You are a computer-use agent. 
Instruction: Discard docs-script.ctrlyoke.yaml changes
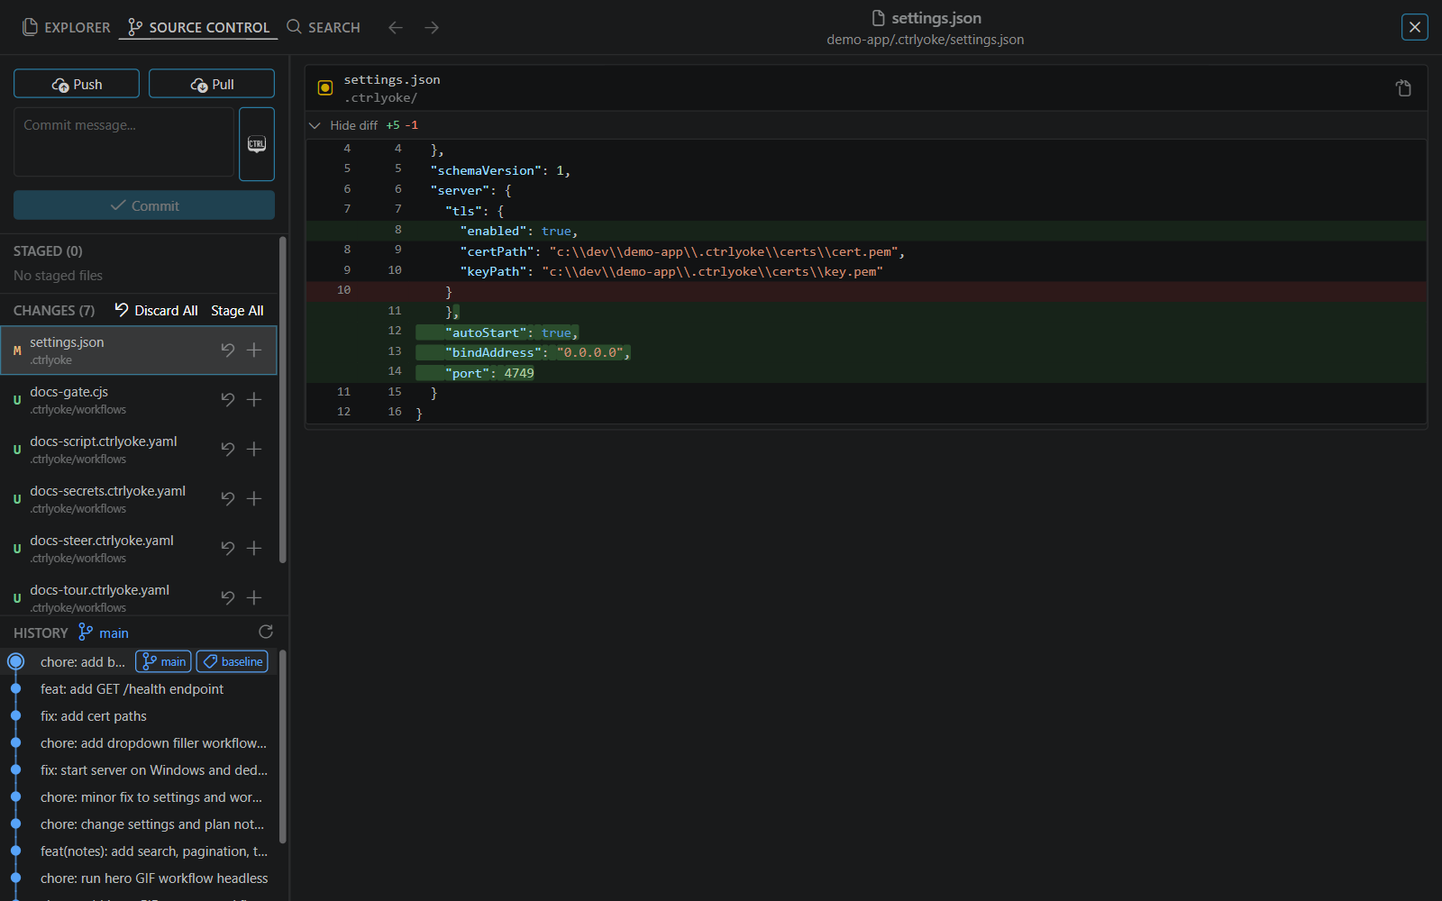point(228,449)
